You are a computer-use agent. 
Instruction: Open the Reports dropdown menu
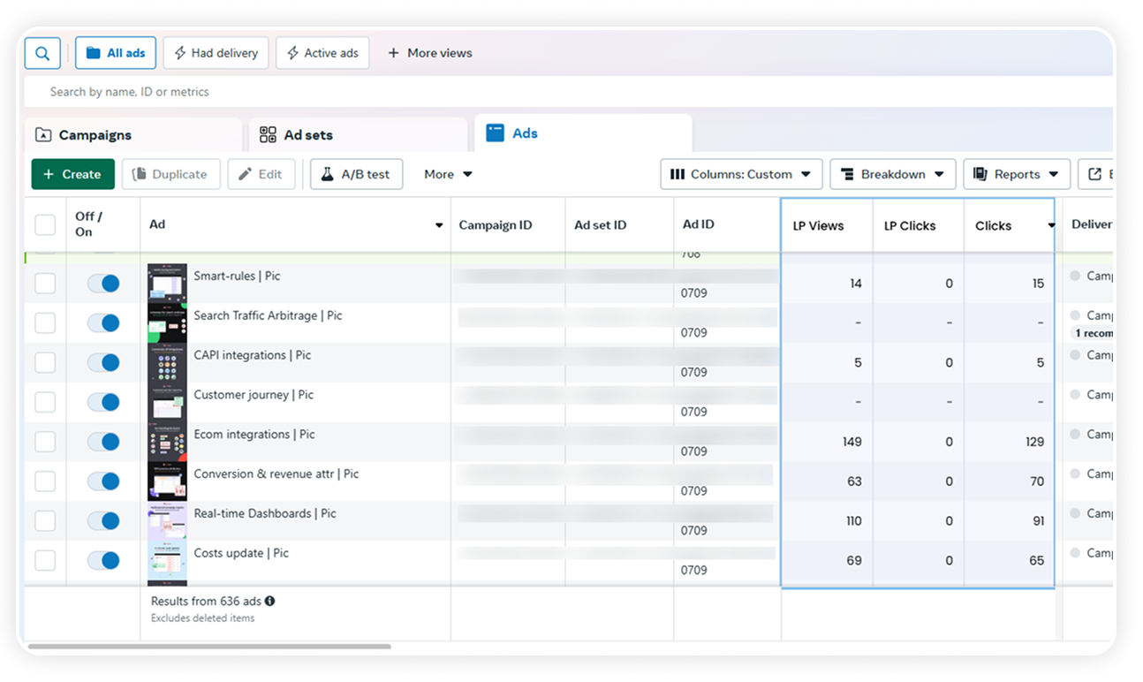(x=1017, y=174)
